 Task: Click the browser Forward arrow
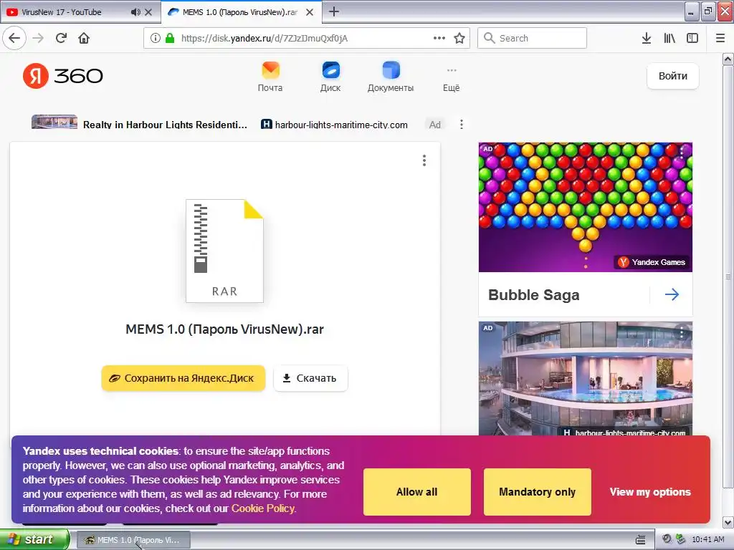[x=38, y=39]
